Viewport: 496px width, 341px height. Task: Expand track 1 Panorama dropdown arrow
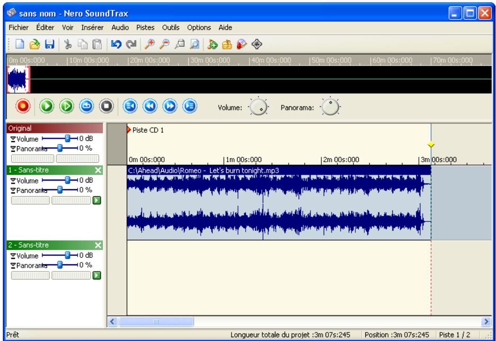click(13, 191)
